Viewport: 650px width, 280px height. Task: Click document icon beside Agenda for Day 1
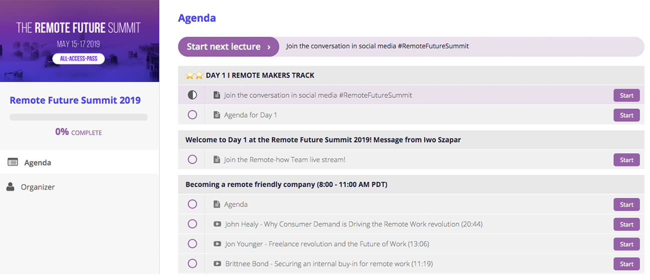[216, 115]
